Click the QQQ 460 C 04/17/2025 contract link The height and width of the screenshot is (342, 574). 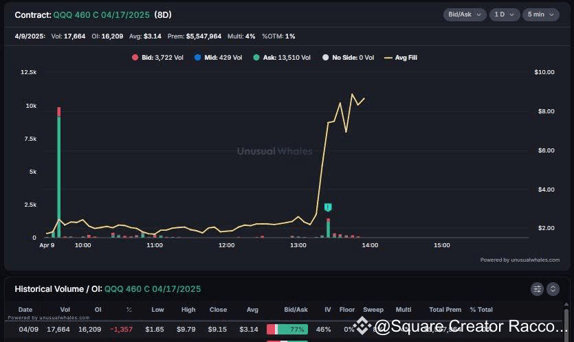(x=102, y=15)
